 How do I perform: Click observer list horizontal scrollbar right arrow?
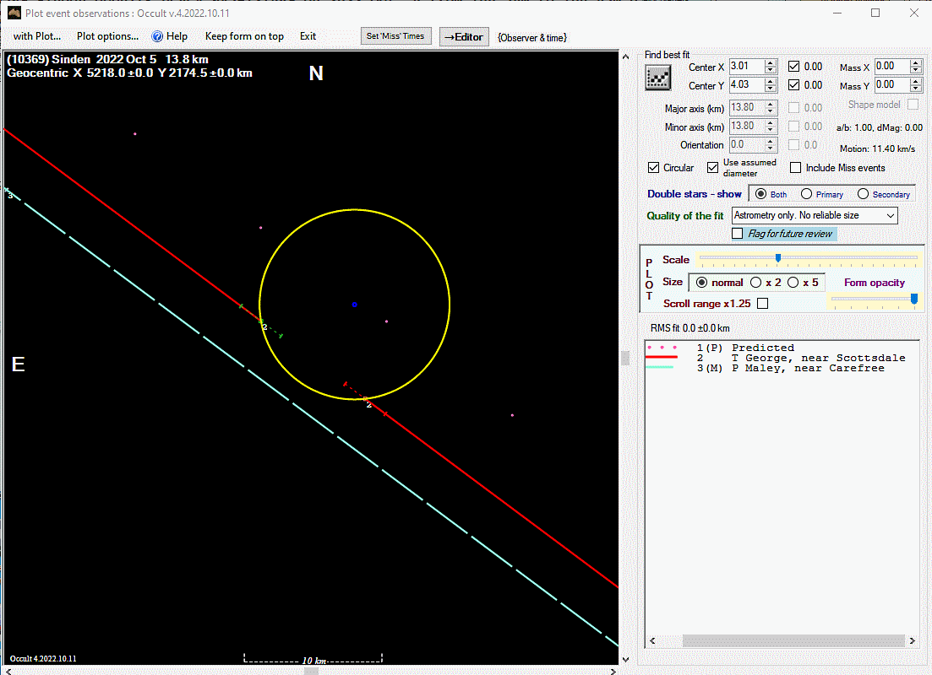tap(913, 640)
